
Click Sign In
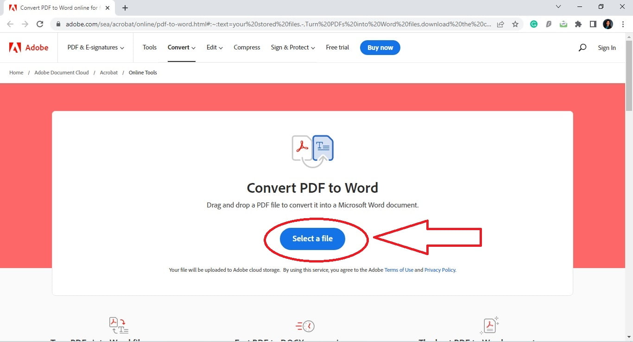(607, 48)
